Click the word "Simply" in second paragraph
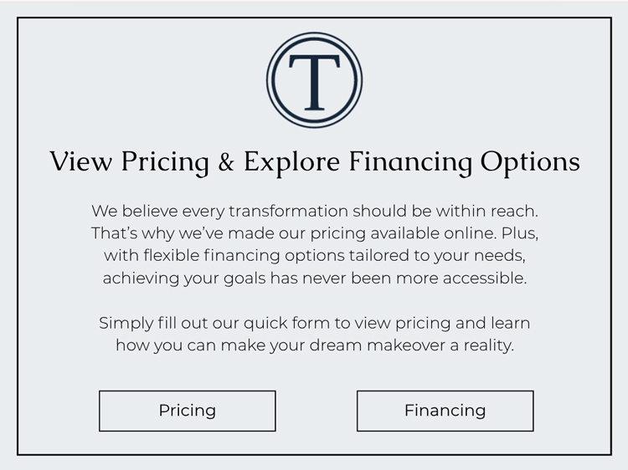Screen dimensions: 628x470 [x=126, y=323]
